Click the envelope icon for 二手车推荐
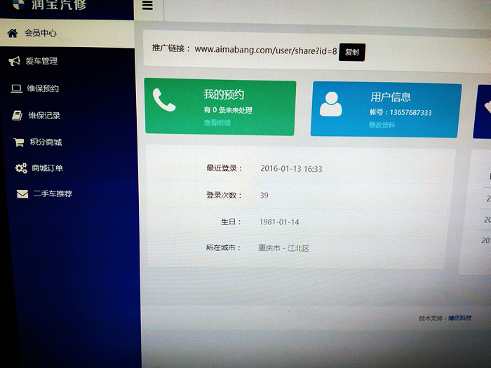Viewport: 491px width, 368px height. (x=22, y=194)
